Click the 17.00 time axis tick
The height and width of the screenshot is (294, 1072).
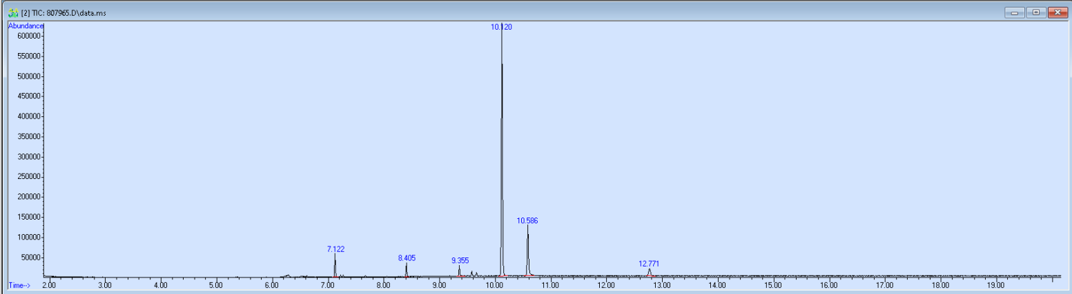[x=884, y=284]
